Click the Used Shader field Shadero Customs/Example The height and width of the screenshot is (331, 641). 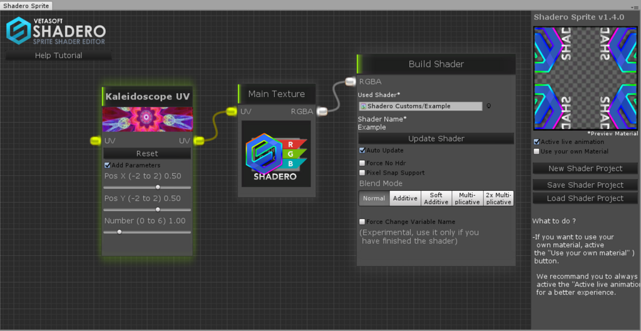(421, 106)
